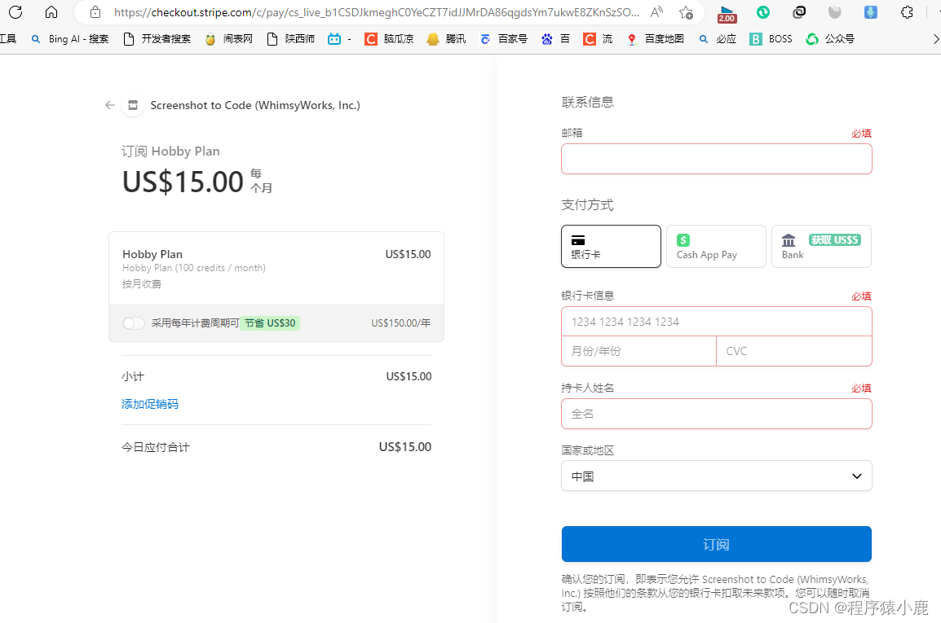The width and height of the screenshot is (941, 623).
Task: Focus the cardholder 全名 field
Action: [717, 415]
